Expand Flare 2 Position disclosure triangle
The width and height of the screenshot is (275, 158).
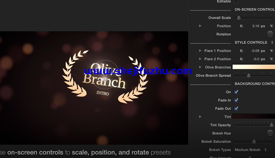(200, 59)
